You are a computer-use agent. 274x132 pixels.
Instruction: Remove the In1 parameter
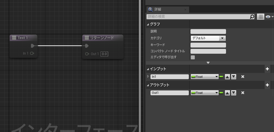coord(243,77)
